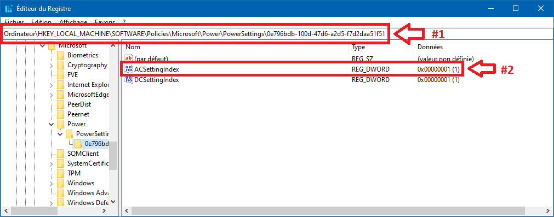Click the Power folder icon
Image resolution: width=554 pixels, height=217 pixels.
pyautogui.click(x=61, y=124)
